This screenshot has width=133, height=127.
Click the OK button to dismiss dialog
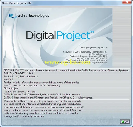point(125,122)
